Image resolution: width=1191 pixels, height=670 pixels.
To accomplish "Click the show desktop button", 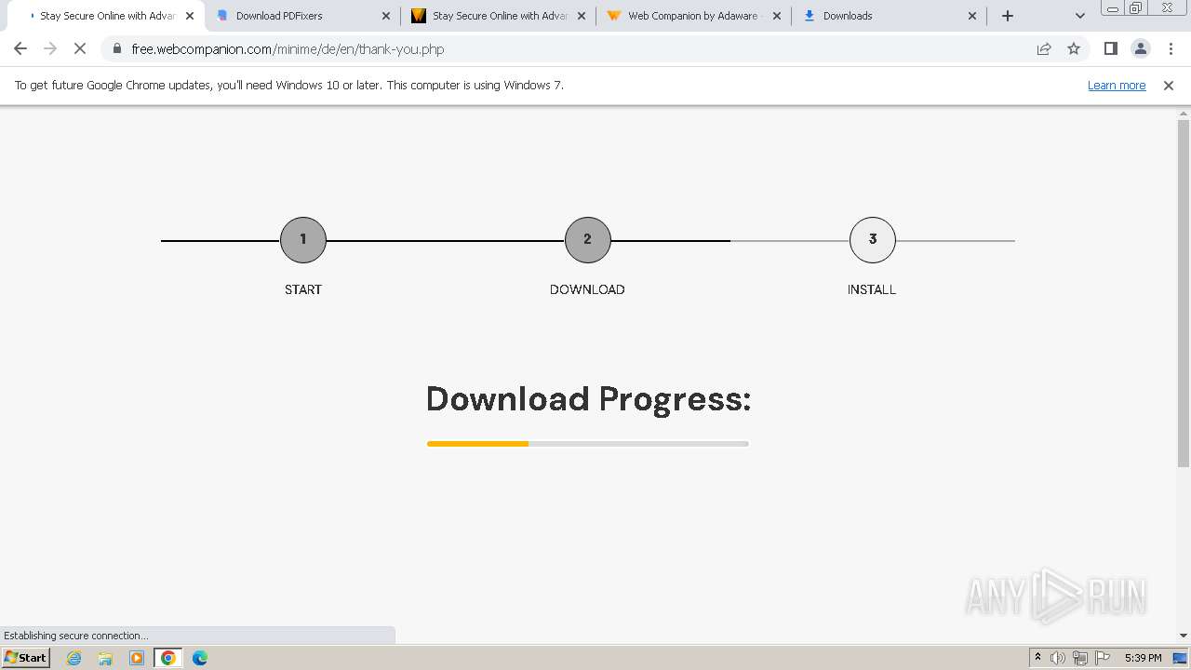I will pos(1180,658).
